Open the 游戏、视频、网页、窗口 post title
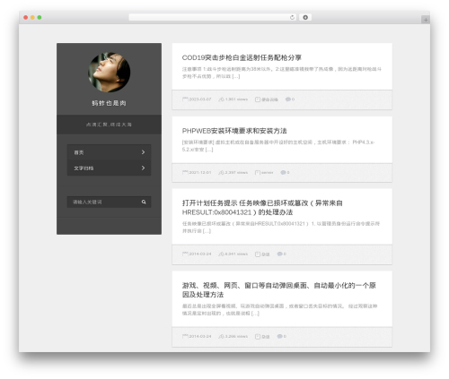 [x=278, y=290]
